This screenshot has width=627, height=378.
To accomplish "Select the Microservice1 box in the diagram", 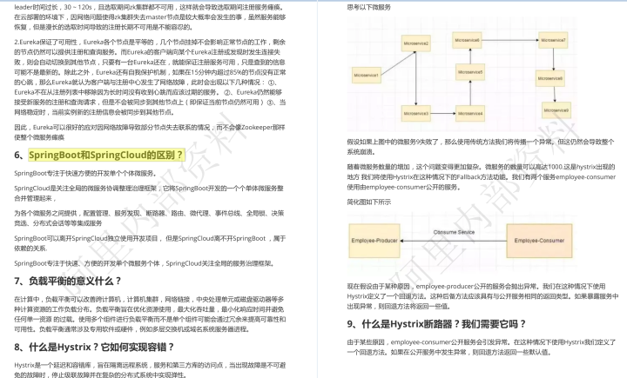I will pyautogui.click(x=366, y=75).
